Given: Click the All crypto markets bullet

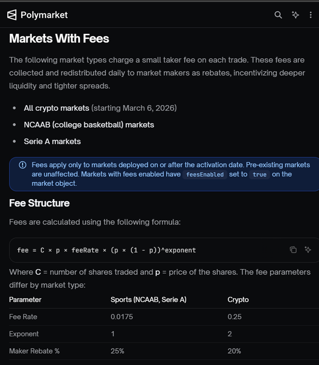Looking at the screenshot, I should click(57, 108).
